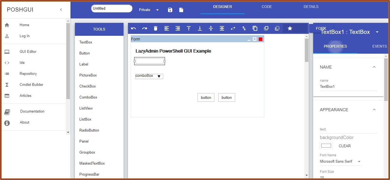Image resolution: width=390 pixels, height=180 pixels.
Task: Create new file with document icon
Action: coord(181,10)
